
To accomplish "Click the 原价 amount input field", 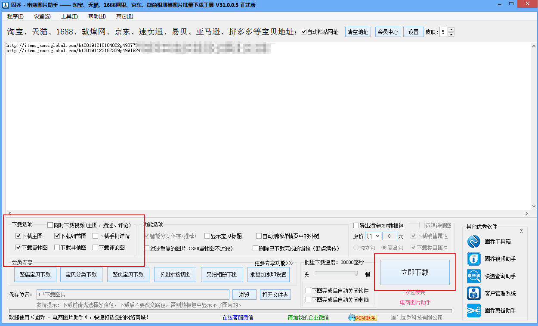I will tap(390, 236).
